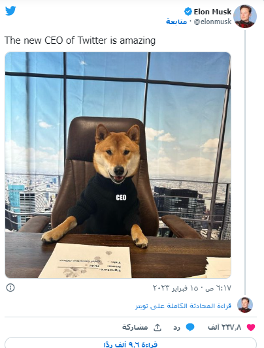
Task: Open the Elon Musk display name link
Action: pos(212,12)
